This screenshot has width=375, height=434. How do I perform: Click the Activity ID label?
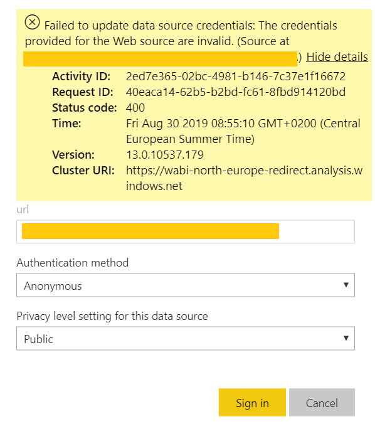click(x=81, y=77)
